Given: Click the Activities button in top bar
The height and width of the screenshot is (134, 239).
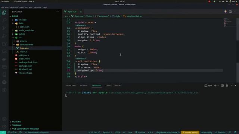Looking at the screenshot, I should (5, 1).
